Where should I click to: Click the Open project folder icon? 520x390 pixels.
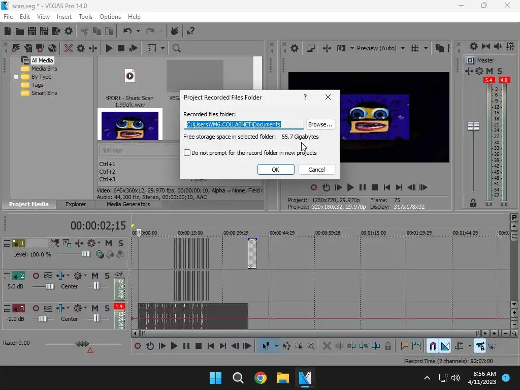[20, 31]
